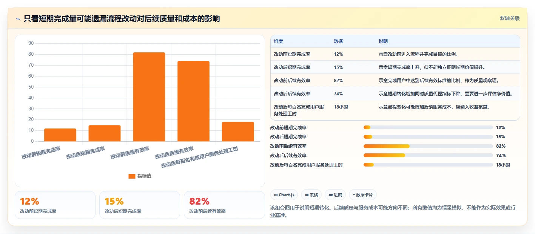Click the 指标值 legend text

point(144,176)
